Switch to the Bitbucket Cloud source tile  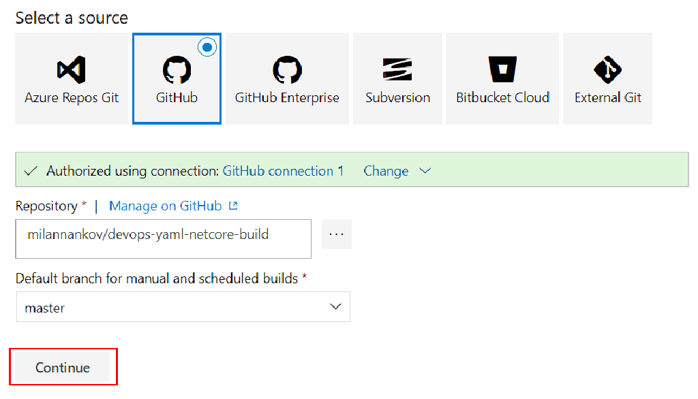pyautogui.click(x=502, y=78)
